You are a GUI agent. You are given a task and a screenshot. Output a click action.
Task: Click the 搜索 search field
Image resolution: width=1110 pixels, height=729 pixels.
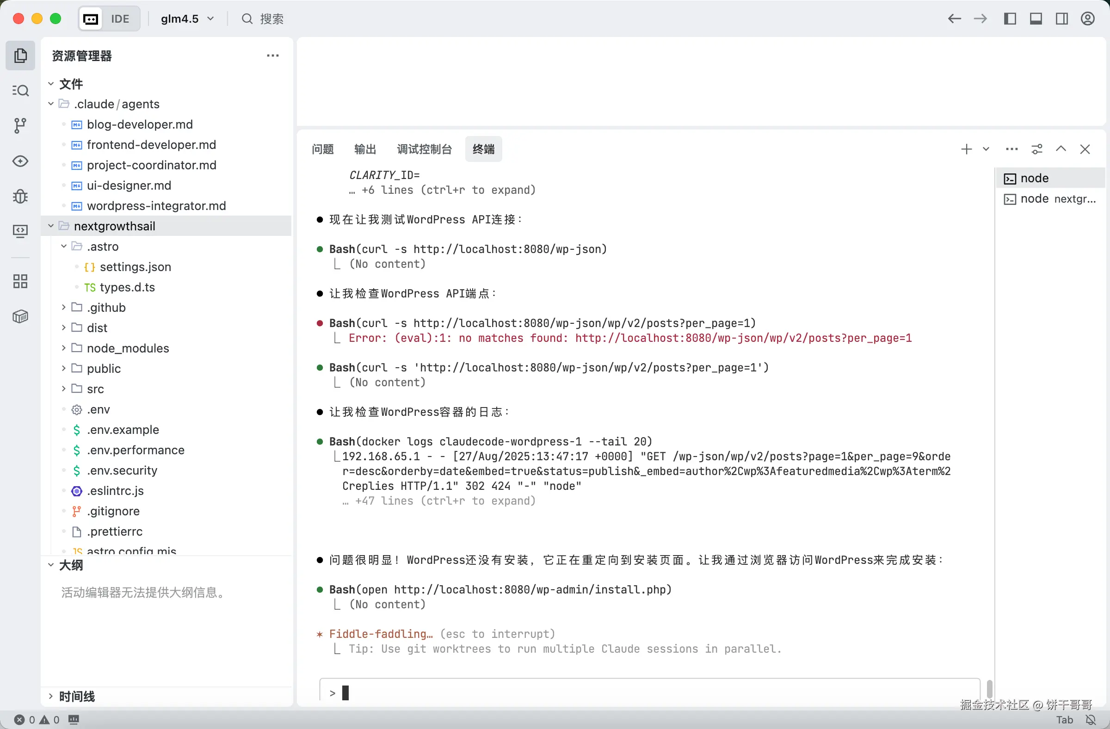pyautogui.click(x=271, y=19)
